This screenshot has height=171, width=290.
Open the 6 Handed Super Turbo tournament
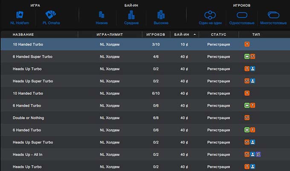click(x=32, y=56)
